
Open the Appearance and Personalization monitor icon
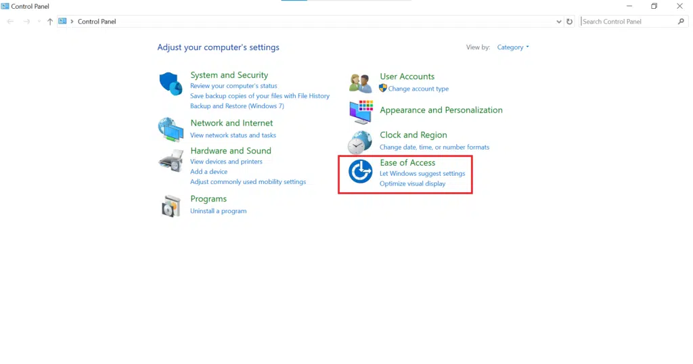(x=361, y=112)
